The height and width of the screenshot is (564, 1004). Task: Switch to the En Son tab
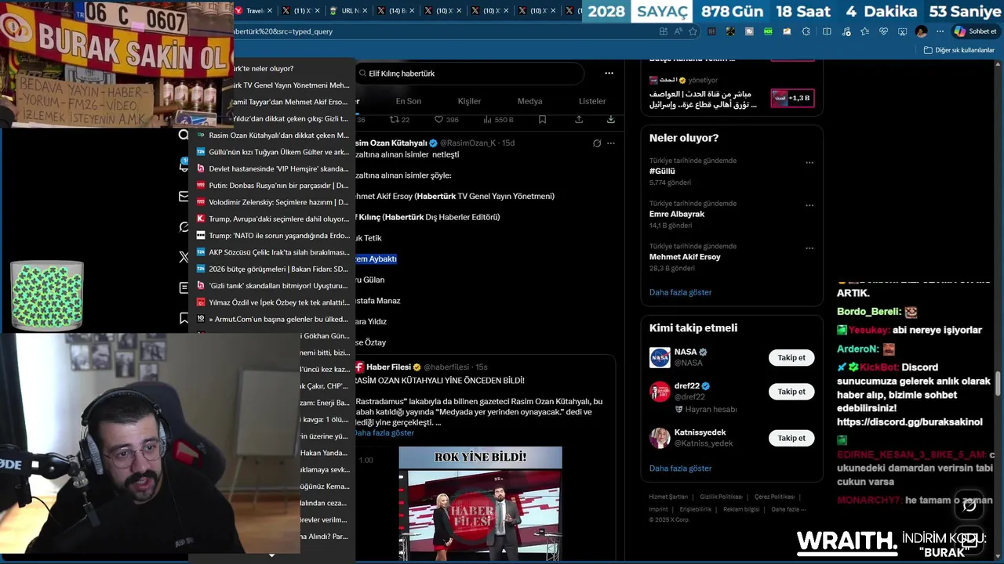click(x=408, y=101)
